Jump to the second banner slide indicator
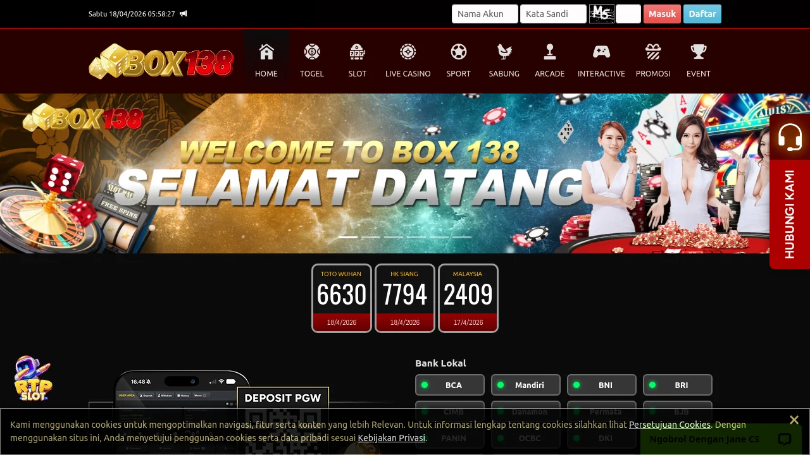The image size is (810, 455). click(371, 237)
